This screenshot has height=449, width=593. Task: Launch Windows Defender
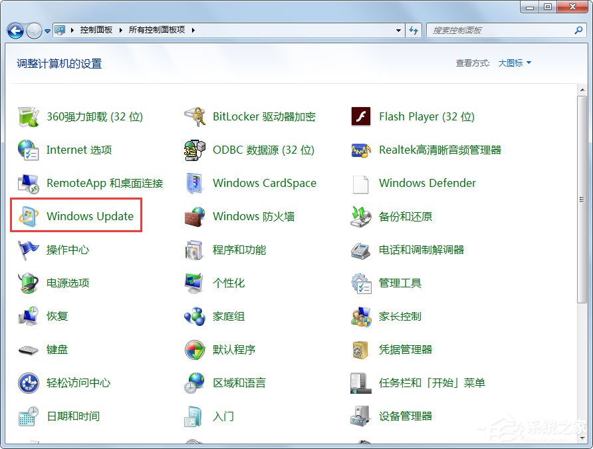coord(427,183)
